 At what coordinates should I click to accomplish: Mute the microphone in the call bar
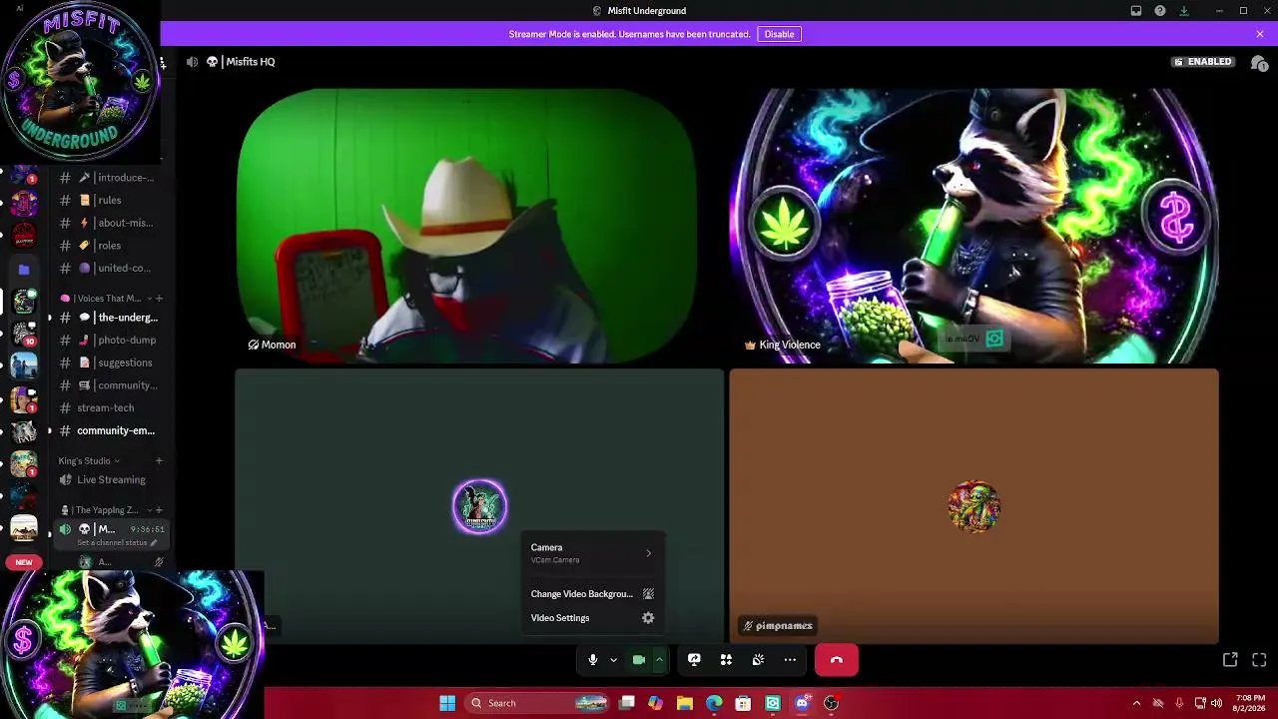592,660
